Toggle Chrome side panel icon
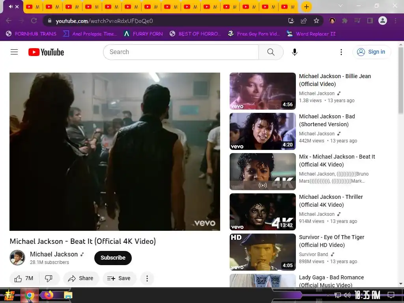Viewport: 404px width, 303px height. pyautogui.click(x=370, y=21)
